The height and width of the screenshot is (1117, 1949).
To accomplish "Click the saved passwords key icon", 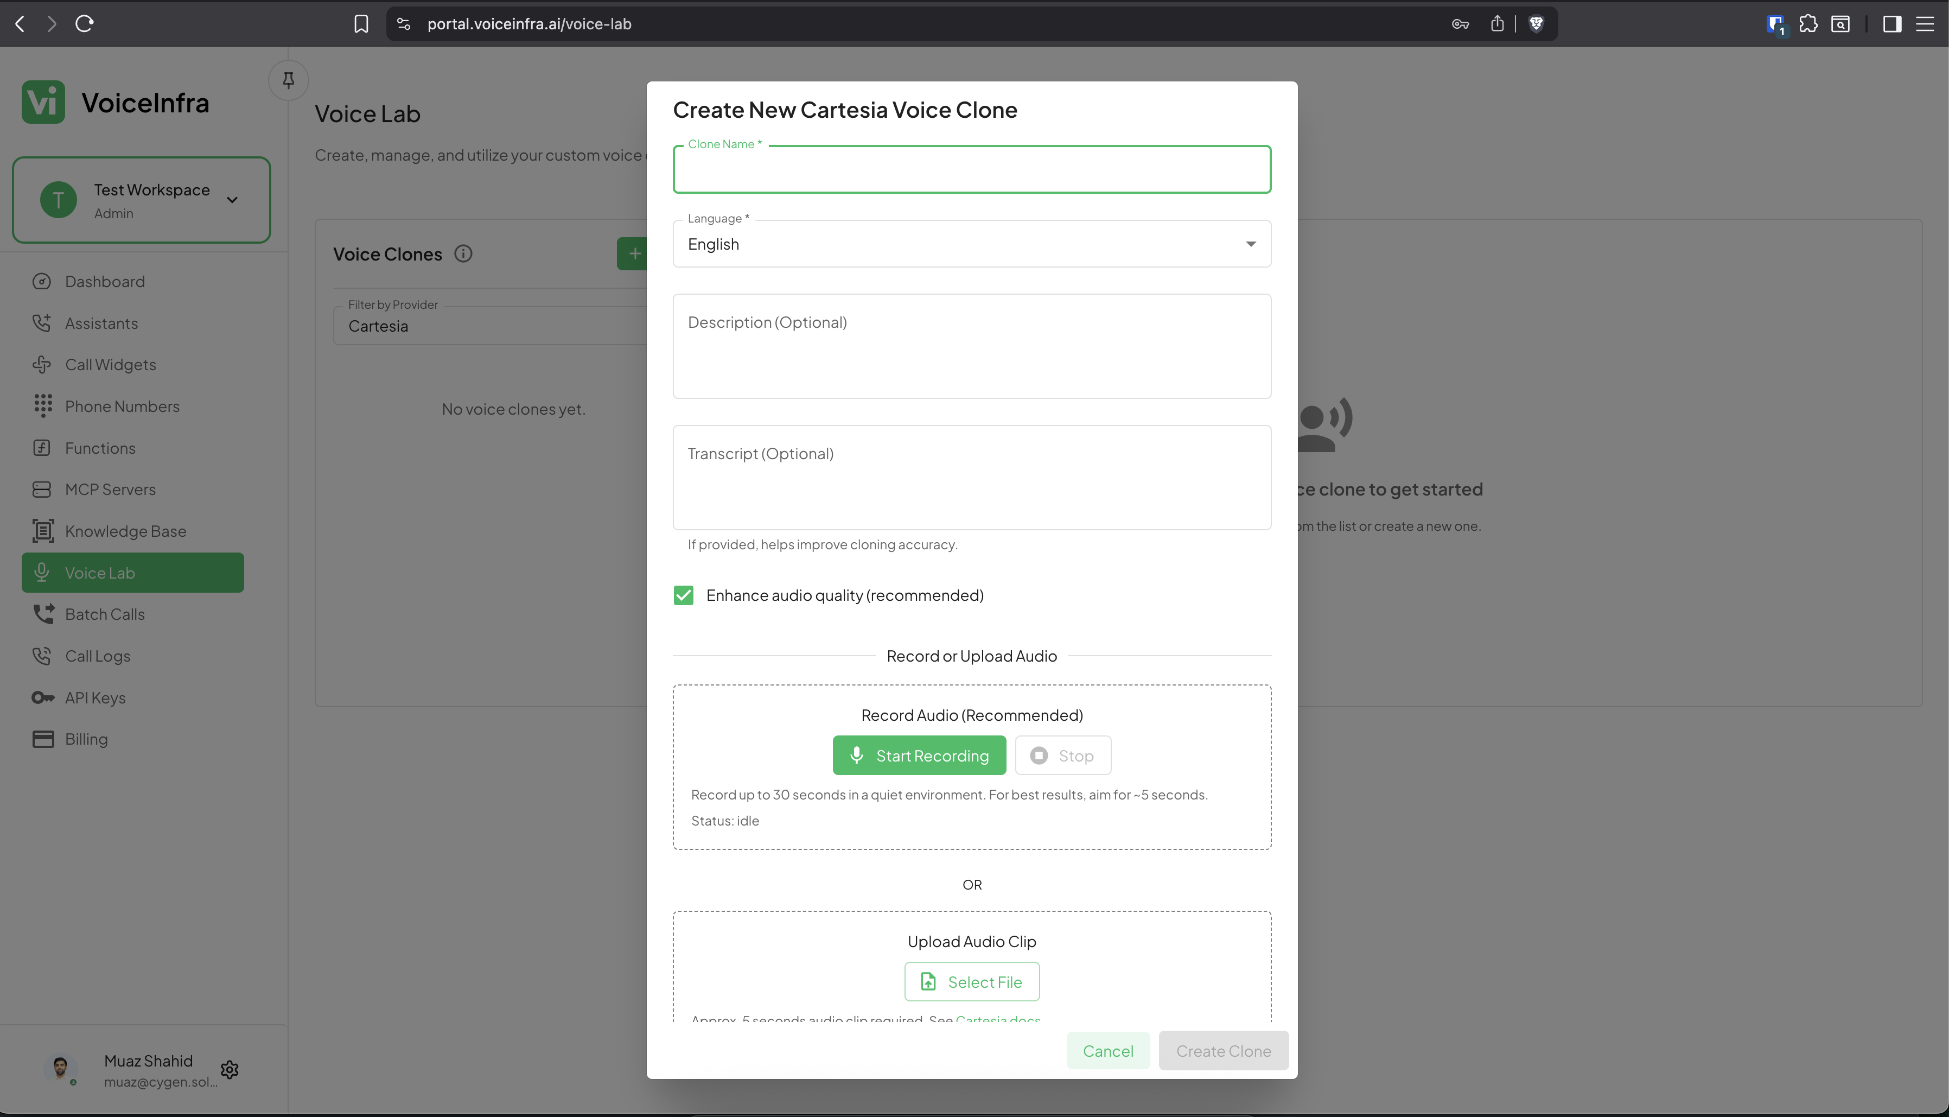I will pos(1461,24).
